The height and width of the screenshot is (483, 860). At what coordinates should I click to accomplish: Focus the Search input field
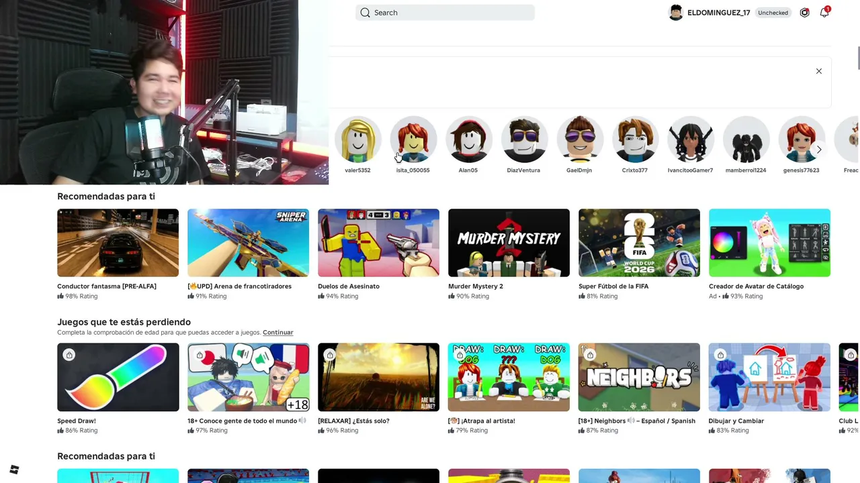coord(445,13)
